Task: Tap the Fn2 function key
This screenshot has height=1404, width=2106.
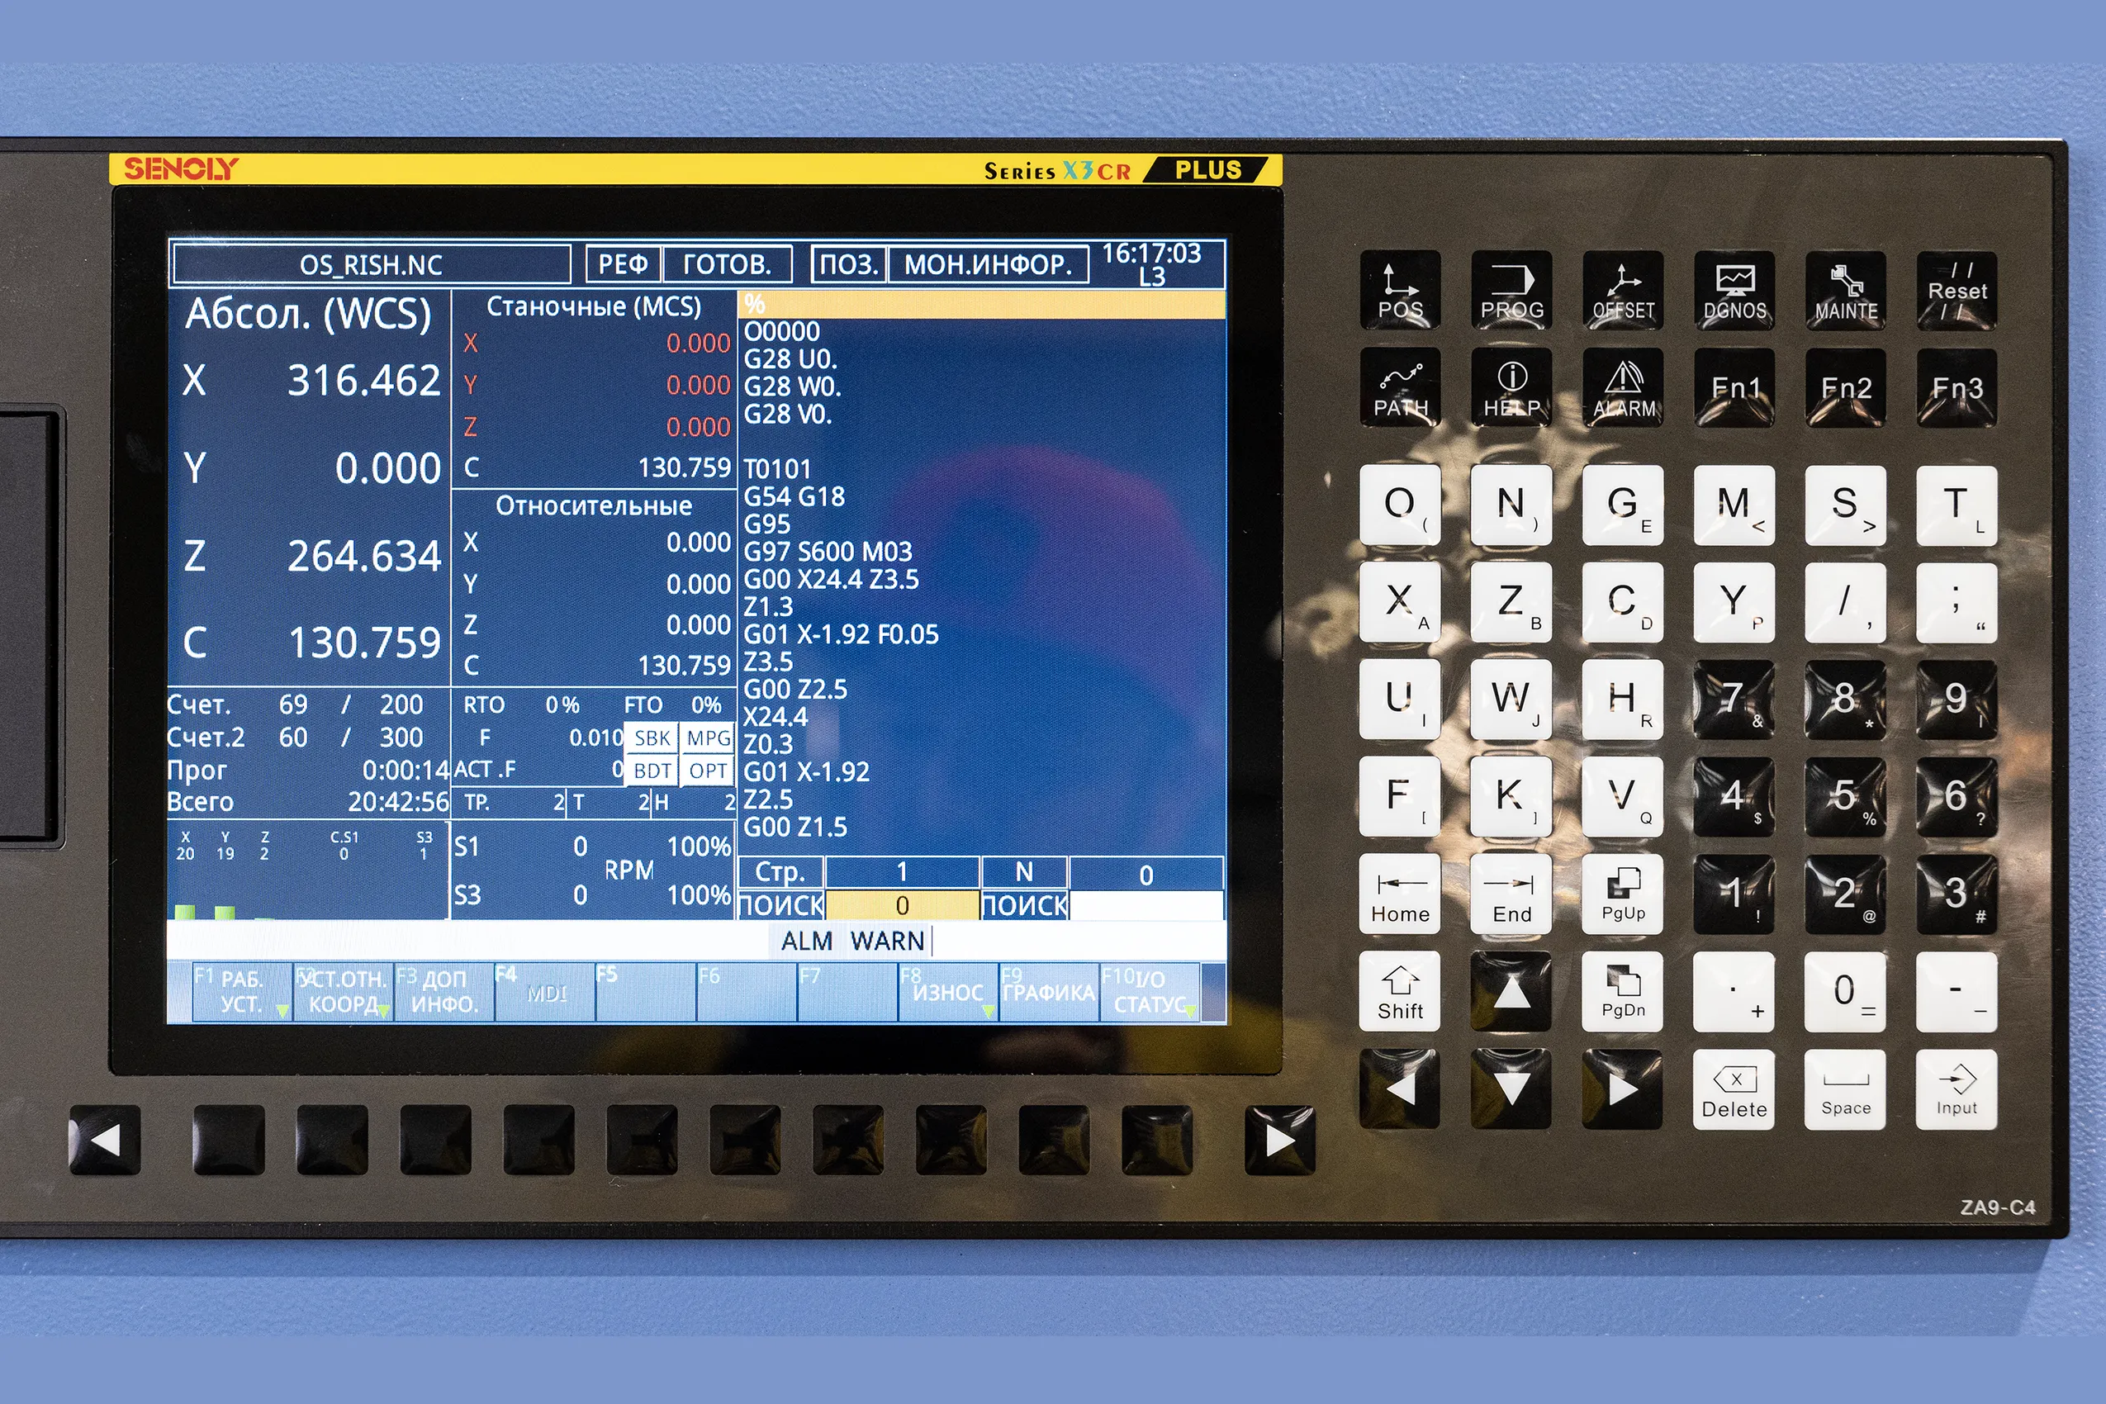Action: [x=1846, y=387]
